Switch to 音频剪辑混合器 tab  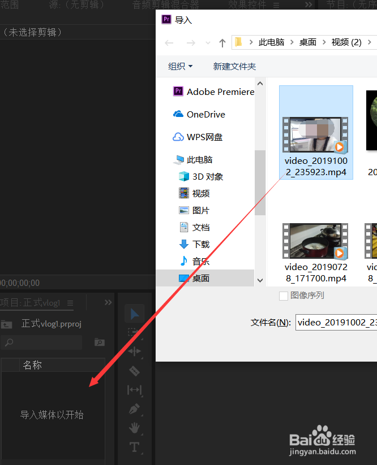coord(165,5)
